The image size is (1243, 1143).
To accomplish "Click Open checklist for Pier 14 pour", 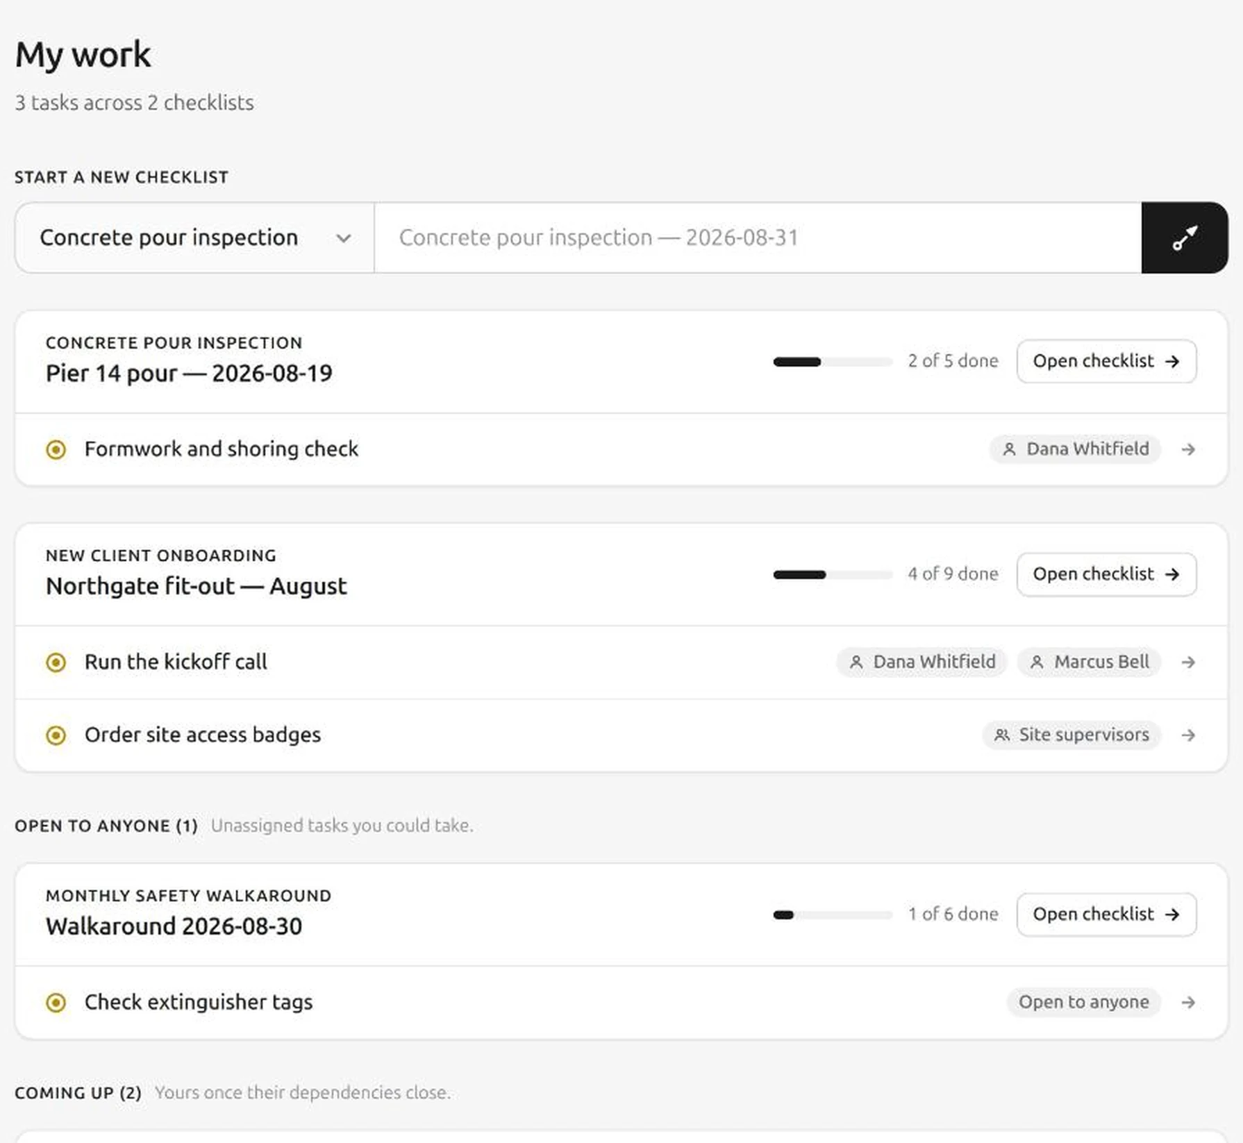I will [1106, 361].
